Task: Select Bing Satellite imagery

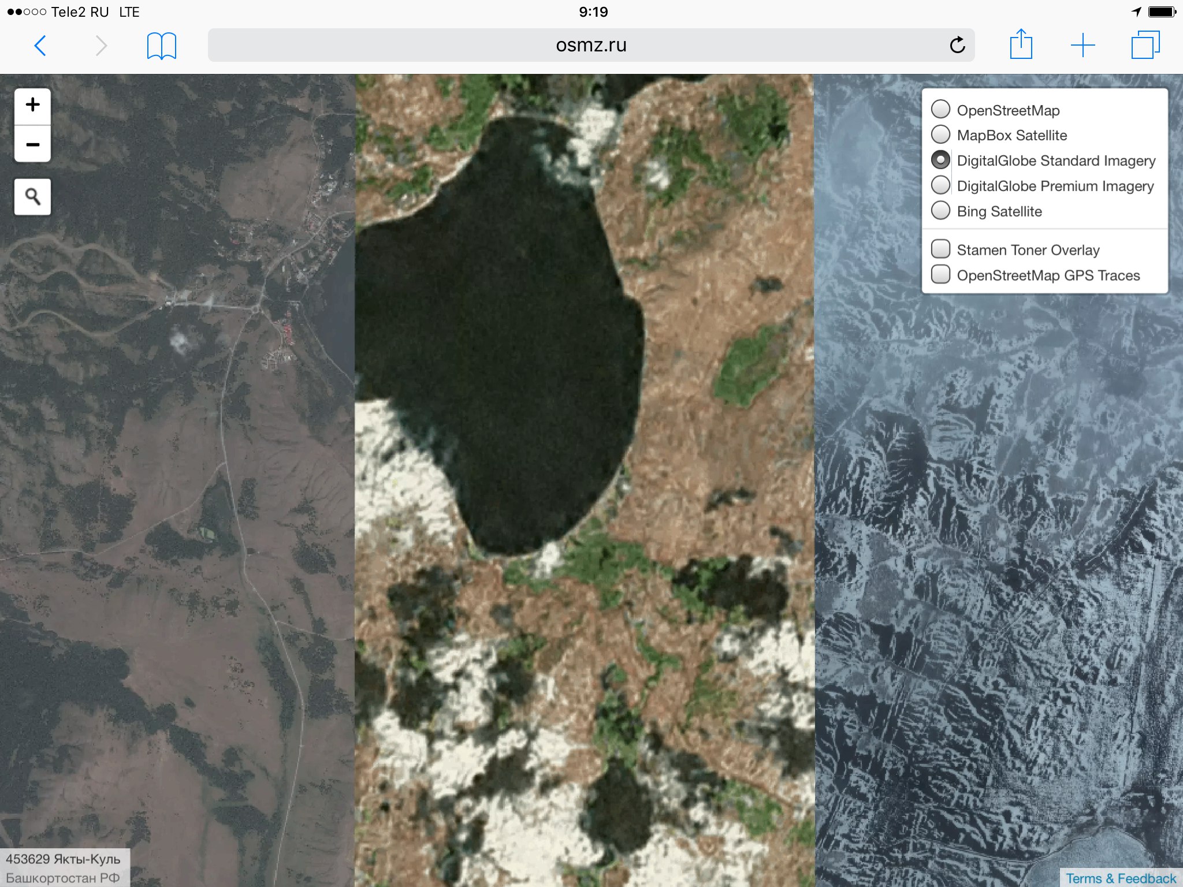Action: point(941,211)
